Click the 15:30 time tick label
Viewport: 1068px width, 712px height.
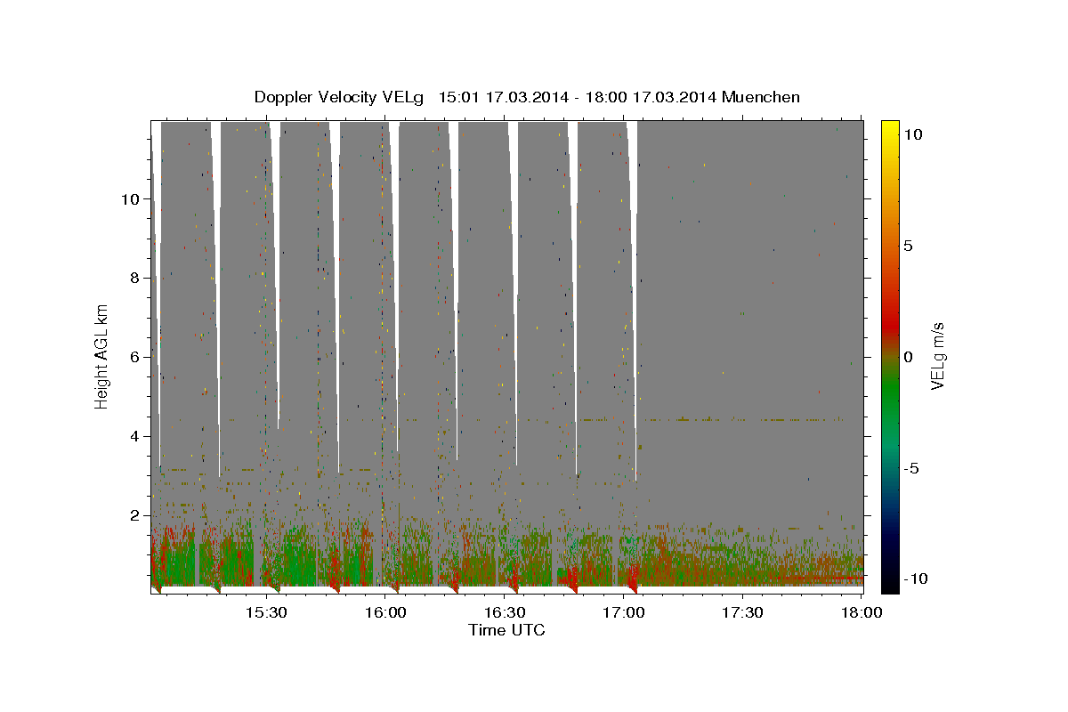click(265, 612)
